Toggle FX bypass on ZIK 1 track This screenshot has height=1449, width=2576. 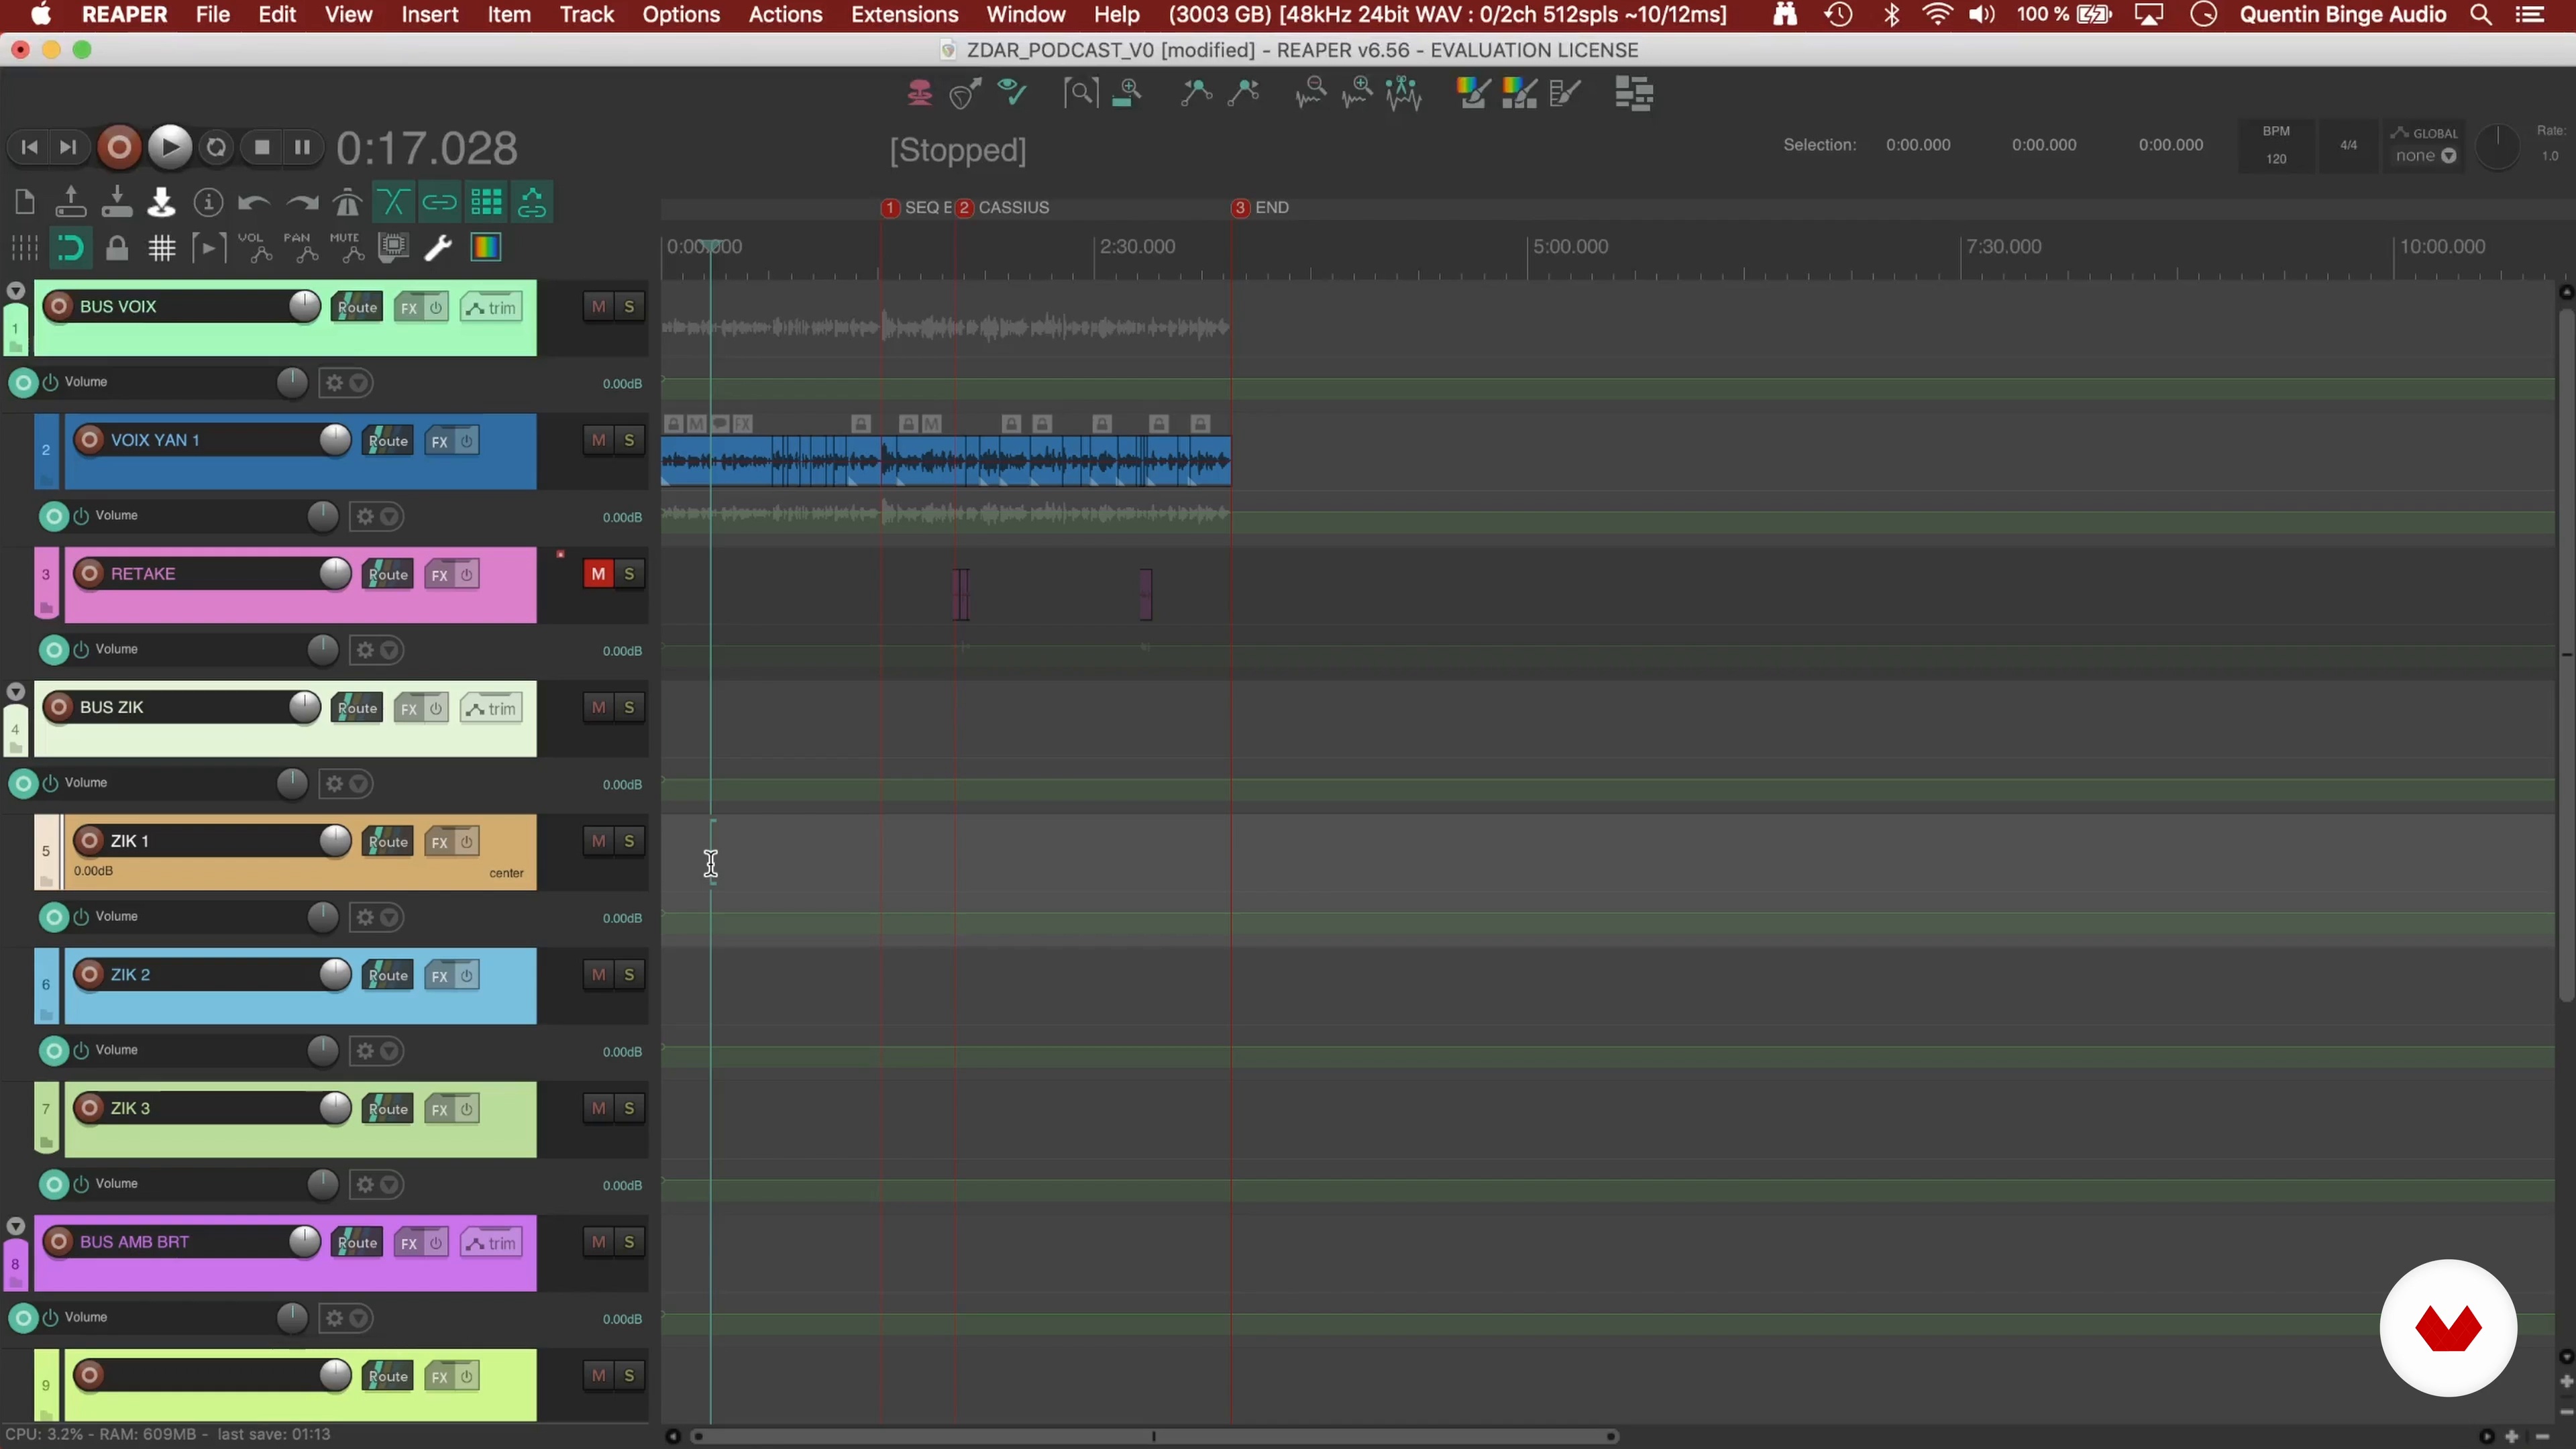[x=466, y=842]
